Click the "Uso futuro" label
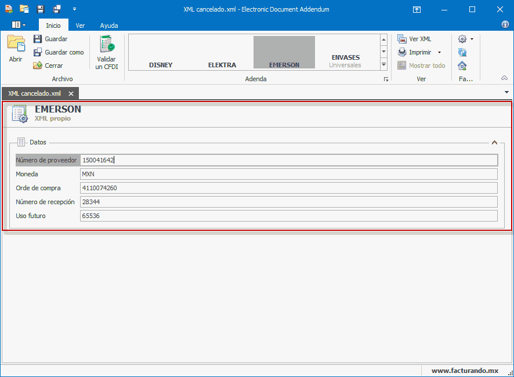Viewport: 514px width, 377px height. point(31,216)
